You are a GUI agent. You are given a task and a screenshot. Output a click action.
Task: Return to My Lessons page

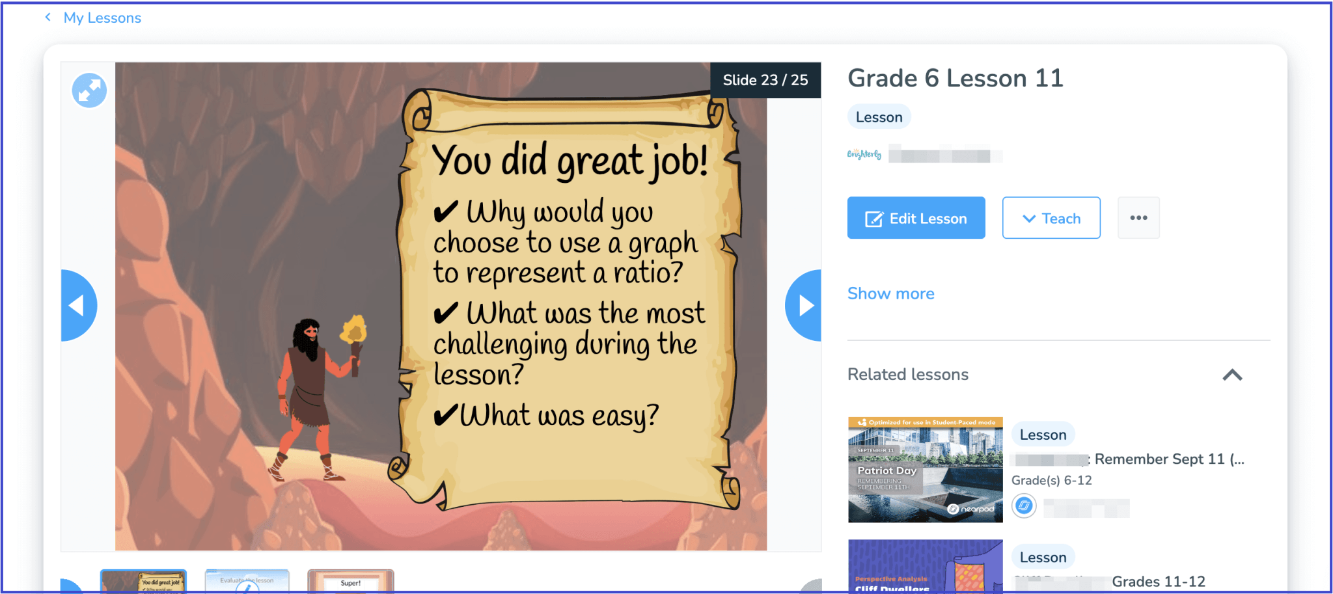pyautogui.click(x=102, y=18)
